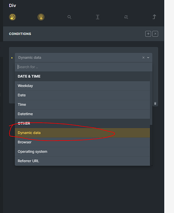This screenshot has width=174, height=213.
Task: Select Weekday option
Action: coord(83,86)
